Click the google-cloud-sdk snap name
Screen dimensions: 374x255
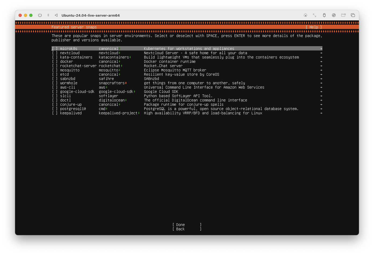pos(77,92)
